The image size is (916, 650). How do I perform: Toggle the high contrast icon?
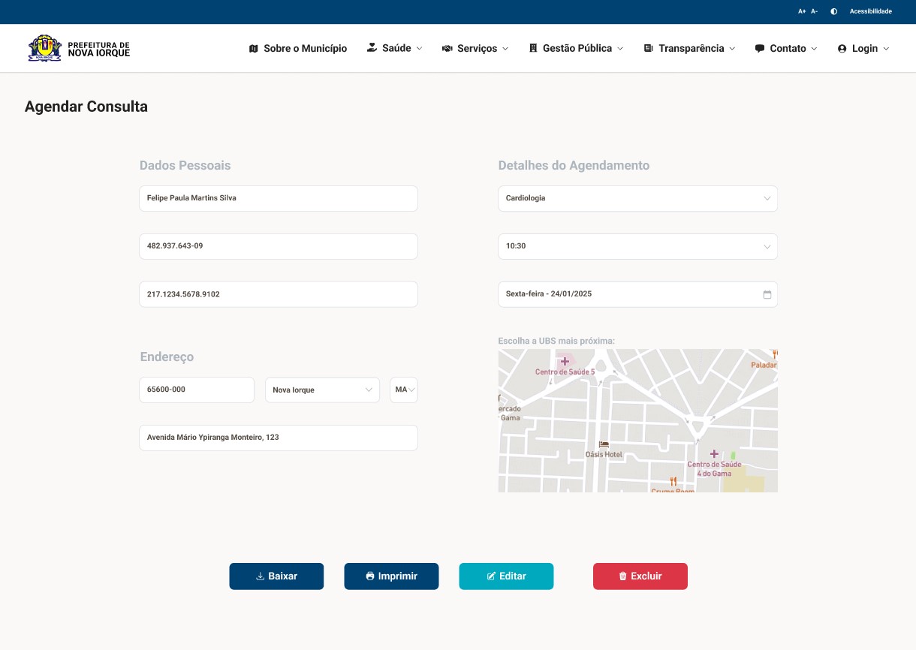833,11
